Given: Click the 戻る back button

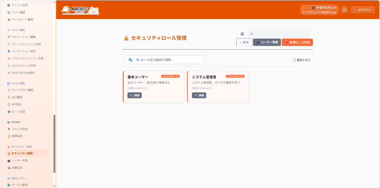Looking at the screenshot, I should coord(244,42).
